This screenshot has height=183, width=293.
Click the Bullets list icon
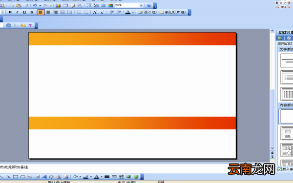[x=86, y=12]
